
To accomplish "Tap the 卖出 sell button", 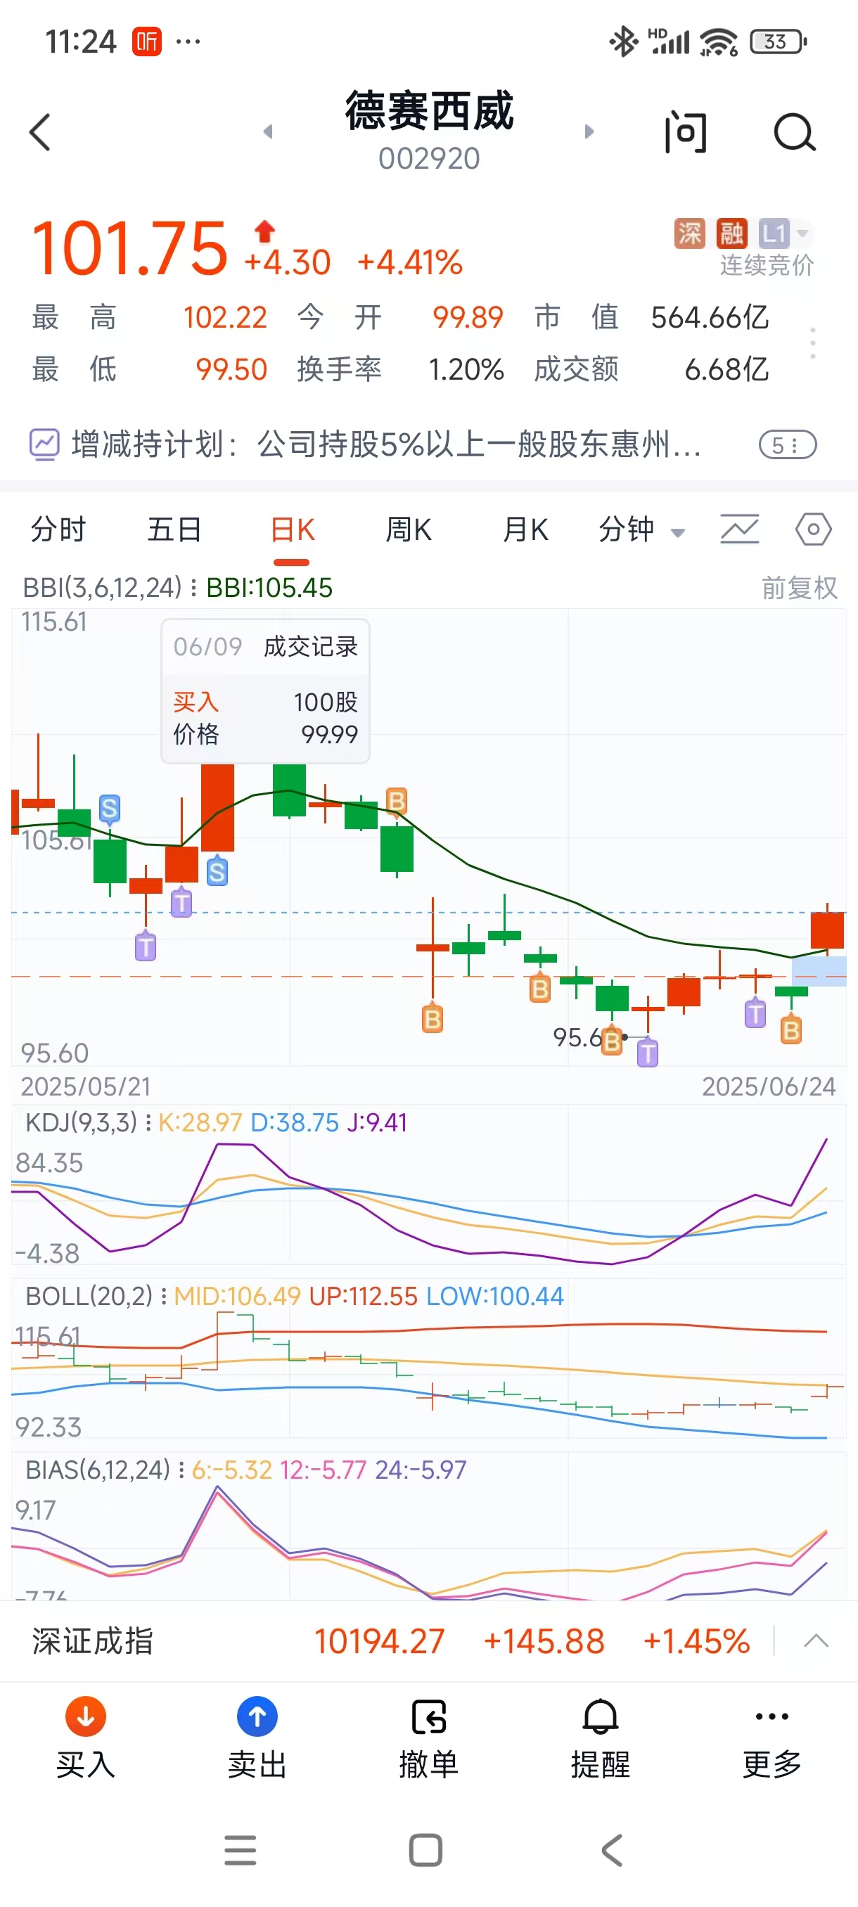I will pyautogui.click(x=257, y=1738).
